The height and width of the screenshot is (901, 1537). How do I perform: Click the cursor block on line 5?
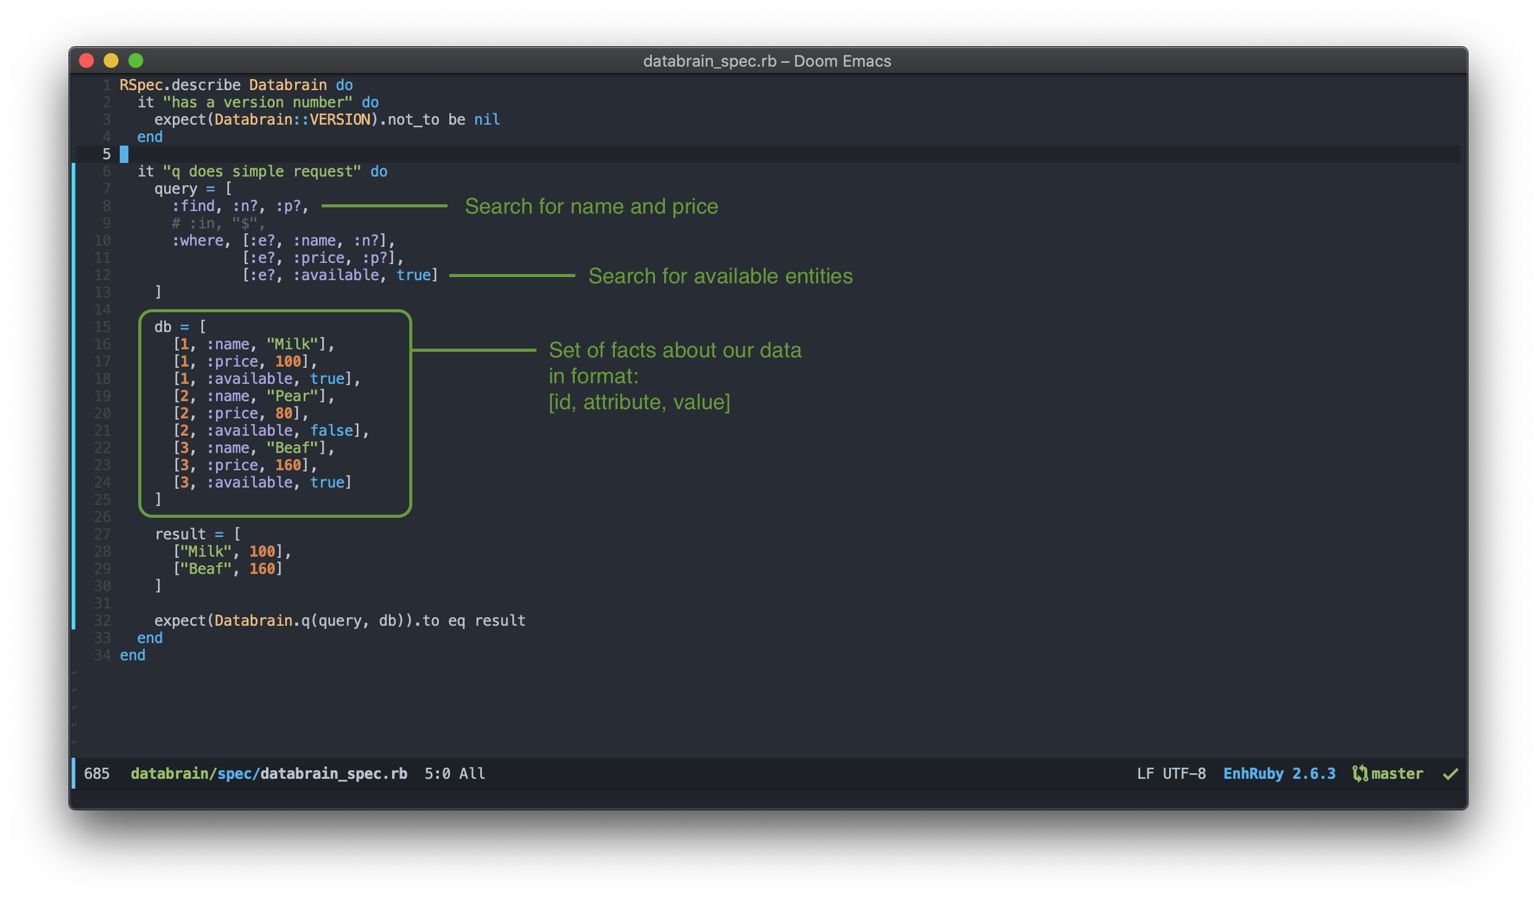(124, 154)
